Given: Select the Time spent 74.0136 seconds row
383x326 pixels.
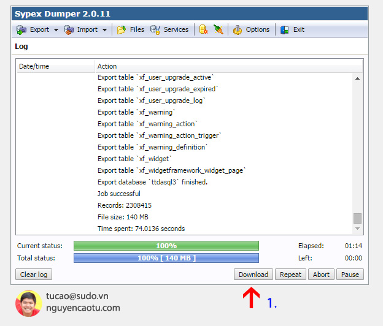Looking at the screenshot, I should 184,229.
